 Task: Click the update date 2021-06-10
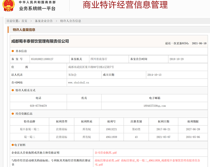click(199, 43)
